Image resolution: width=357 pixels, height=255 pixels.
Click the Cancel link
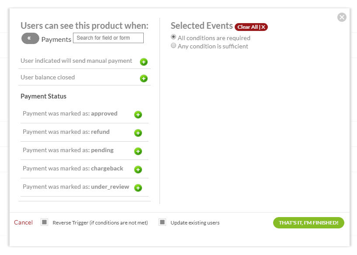click(x=23, y=222)
